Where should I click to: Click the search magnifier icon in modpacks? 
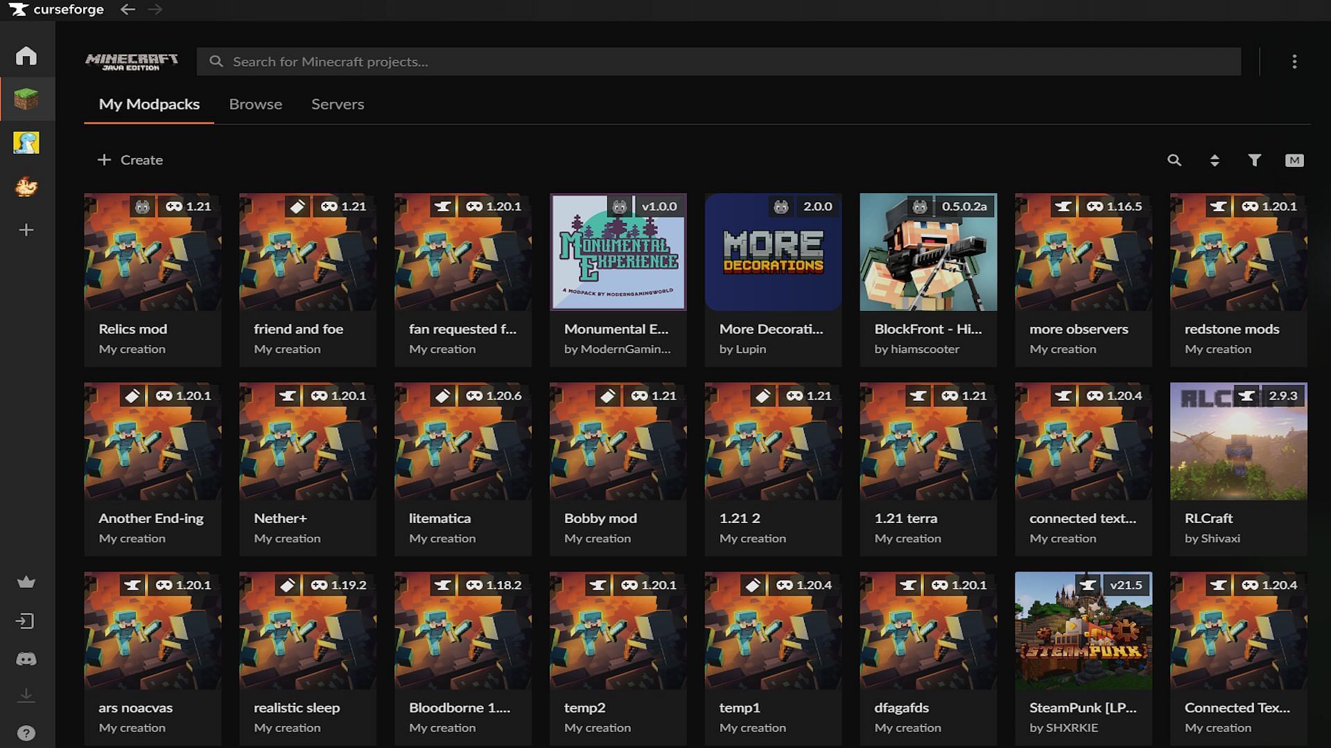click(1175, 160)
